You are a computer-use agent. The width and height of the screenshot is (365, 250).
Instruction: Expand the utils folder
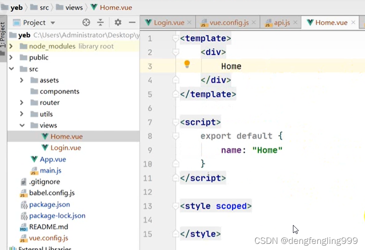pyautogui.click(x=22, y=114)
